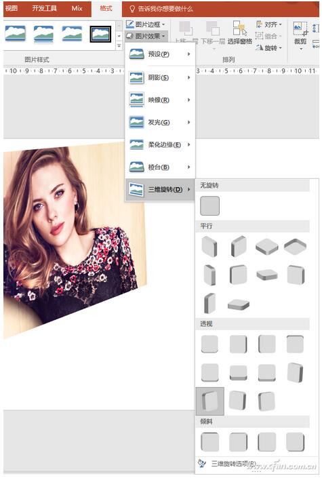Select the third preset in 透视 last row
322x478 pixels.
(x=266, y=401)
